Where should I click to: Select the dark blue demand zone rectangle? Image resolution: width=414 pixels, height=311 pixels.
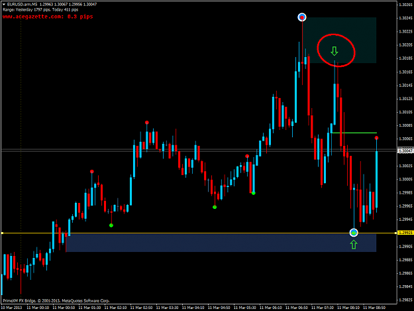tap(221, 243)
